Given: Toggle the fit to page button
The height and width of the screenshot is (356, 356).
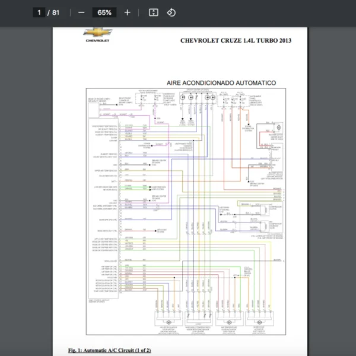Looking at the screenshot, I should 153,12.
